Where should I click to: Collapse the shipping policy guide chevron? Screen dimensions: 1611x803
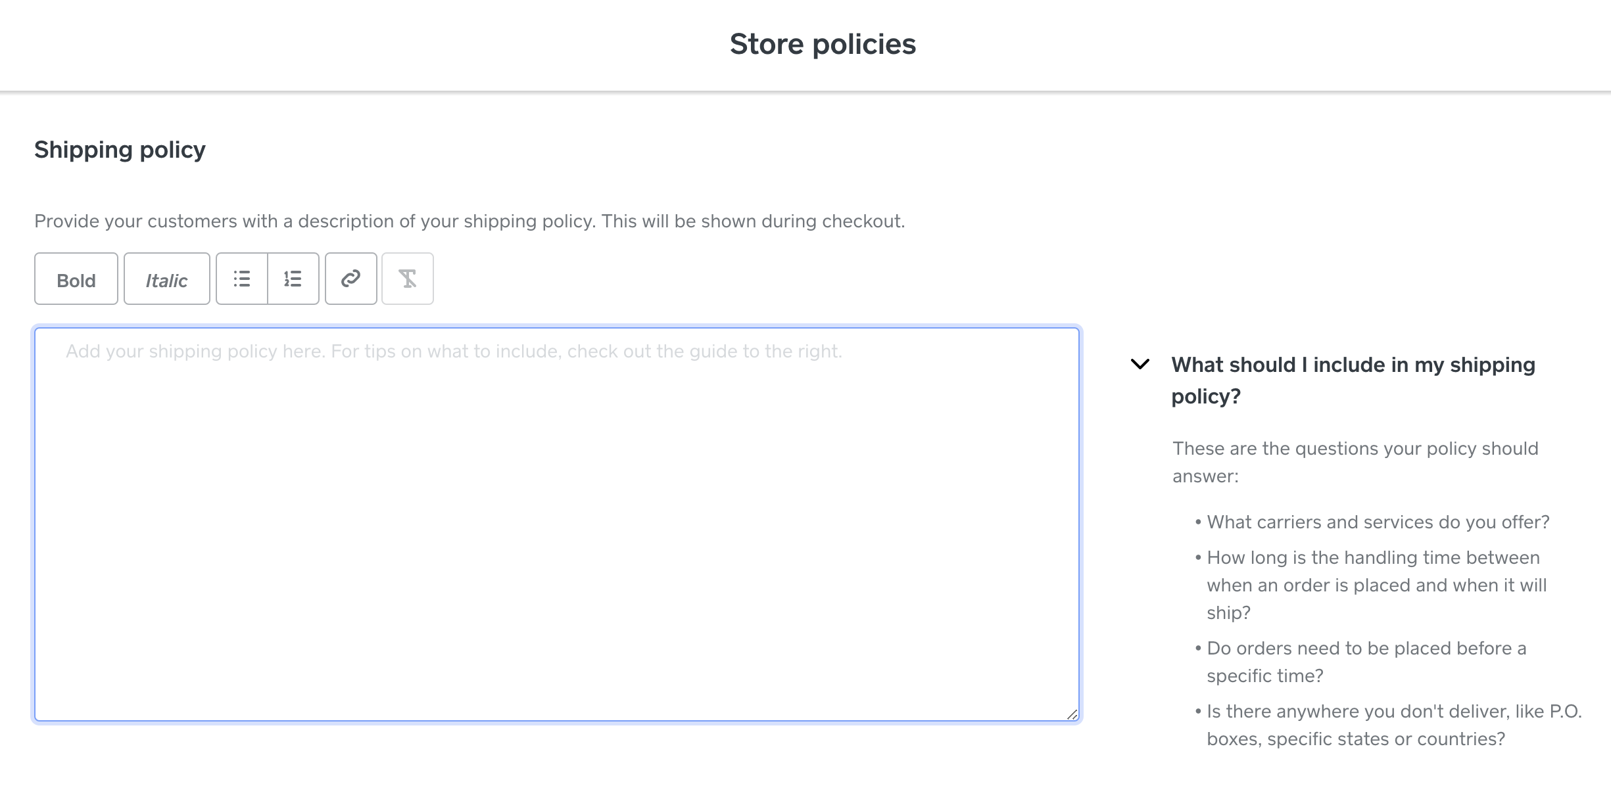coord(1140,364)
